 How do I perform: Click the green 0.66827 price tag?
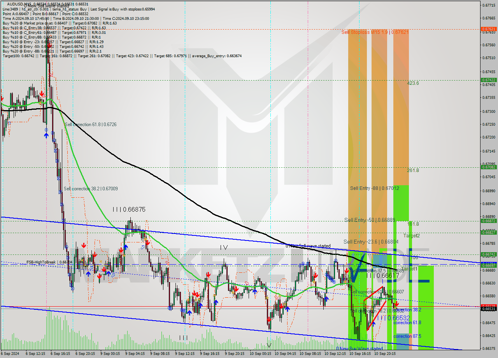click(x=489, y=232)
